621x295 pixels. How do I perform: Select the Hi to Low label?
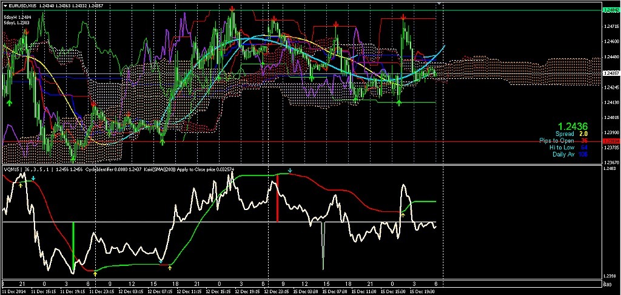pyautogui.click(x=562, y=147)
